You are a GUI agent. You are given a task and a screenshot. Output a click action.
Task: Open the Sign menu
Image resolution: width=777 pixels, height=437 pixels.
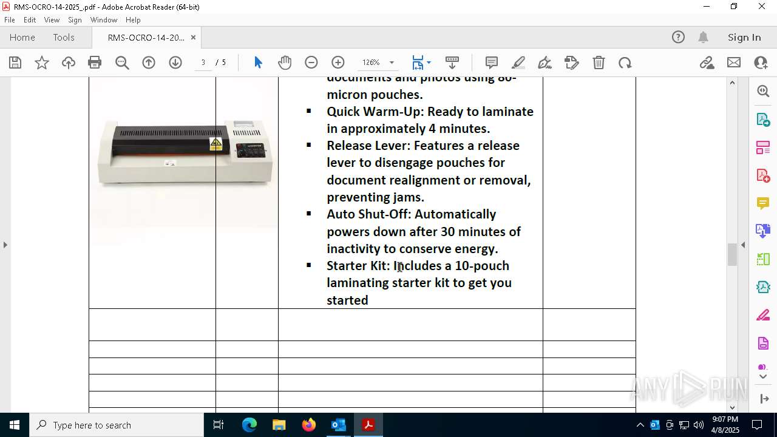tap(75, 20)
